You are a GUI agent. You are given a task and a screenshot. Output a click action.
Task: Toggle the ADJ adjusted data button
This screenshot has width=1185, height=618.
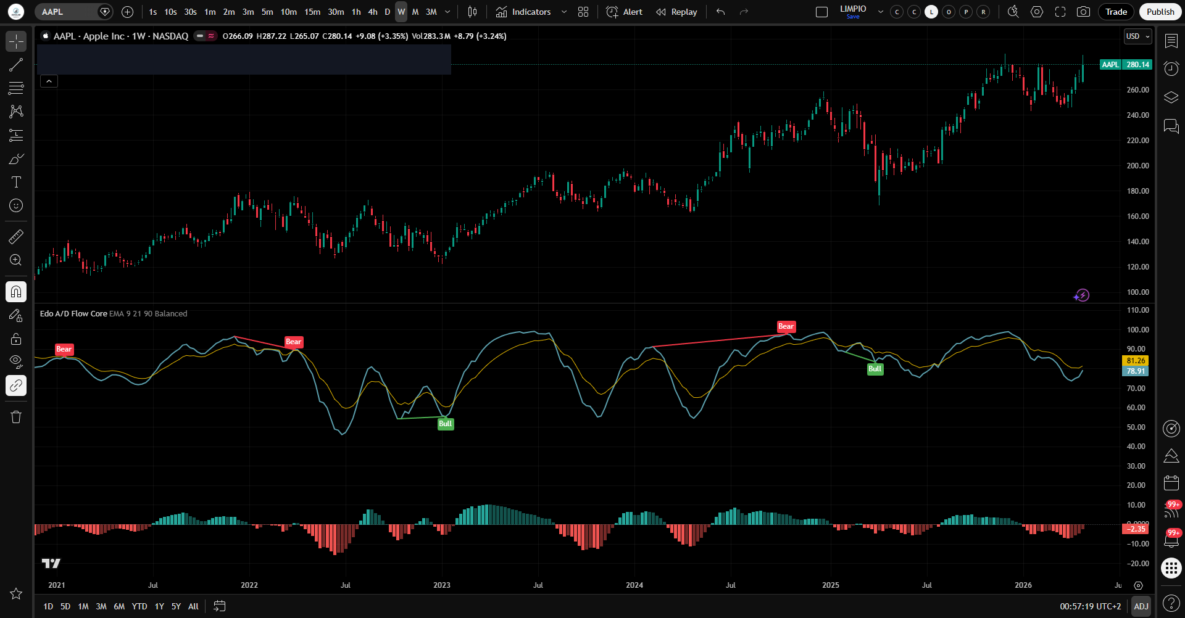coord(1141,606)
